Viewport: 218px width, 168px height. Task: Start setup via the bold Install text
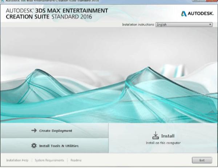[x=168, y=136]
